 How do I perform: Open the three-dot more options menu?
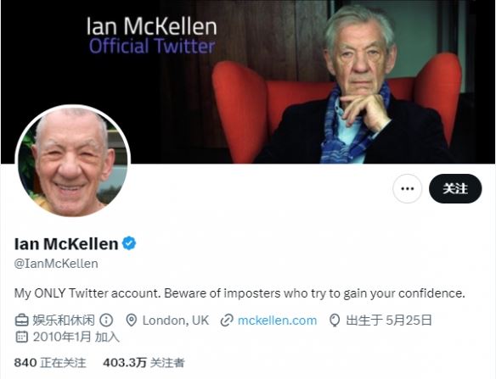click(407, 188)
